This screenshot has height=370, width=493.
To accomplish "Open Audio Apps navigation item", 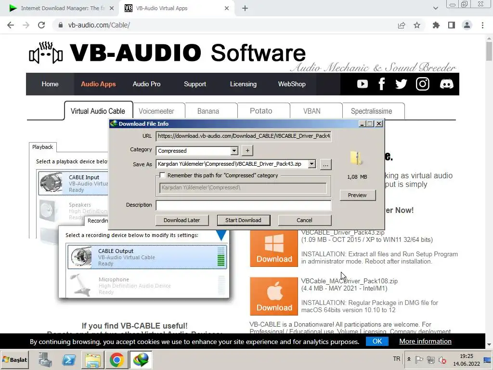I will [98, 84].
